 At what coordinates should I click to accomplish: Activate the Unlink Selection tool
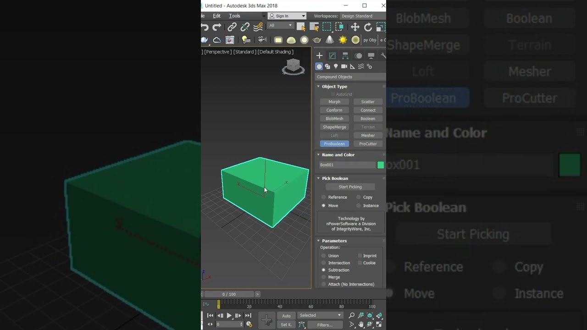245,27
